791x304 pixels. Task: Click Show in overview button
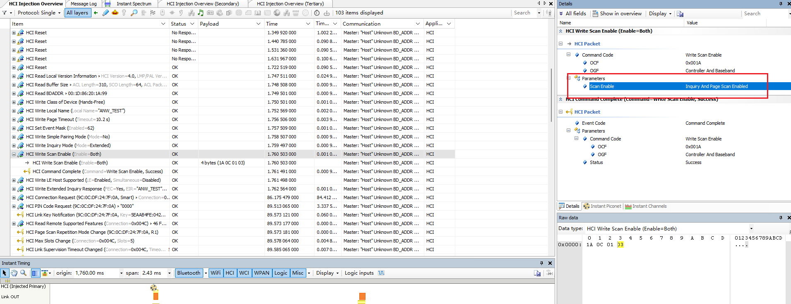pos(617,14)
